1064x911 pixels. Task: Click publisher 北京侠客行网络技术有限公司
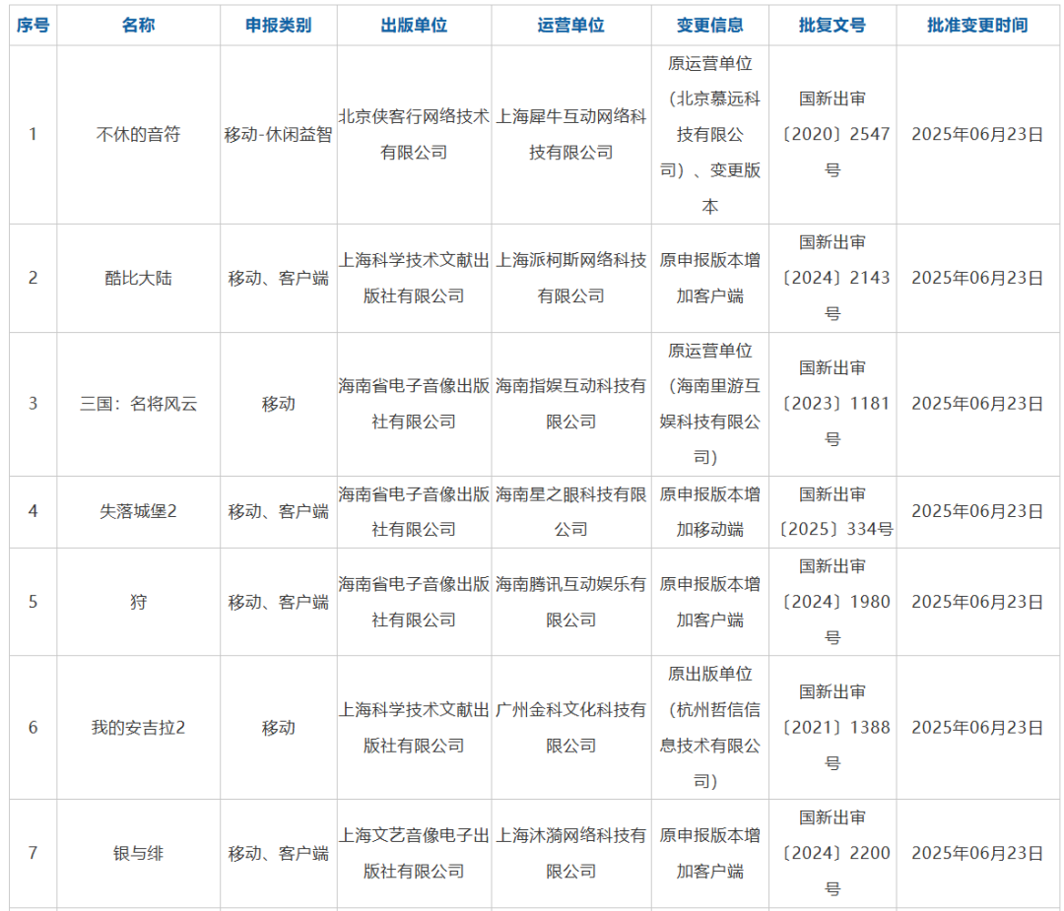(414, 134)
